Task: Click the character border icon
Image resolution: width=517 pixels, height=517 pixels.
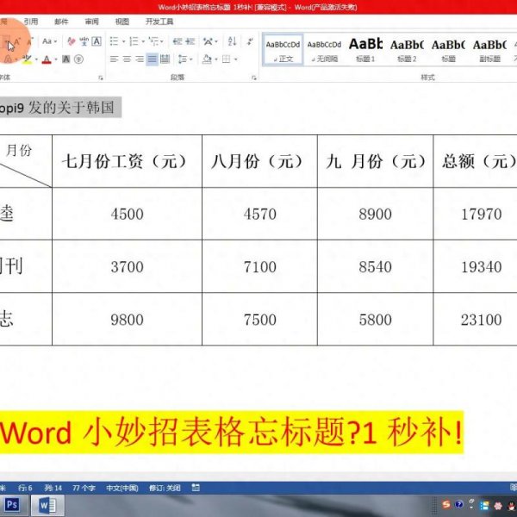Action: tap(97, 40)
